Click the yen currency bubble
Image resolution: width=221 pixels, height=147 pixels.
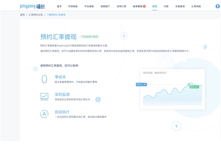[x=176, y=126]
